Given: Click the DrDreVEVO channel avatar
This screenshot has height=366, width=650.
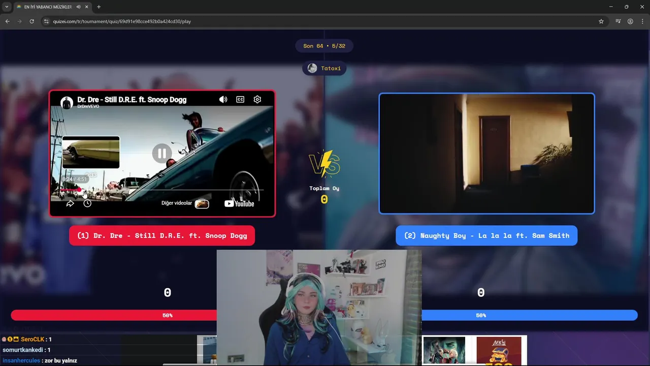Looking at the screenshot, I should [x=67, y=103].
